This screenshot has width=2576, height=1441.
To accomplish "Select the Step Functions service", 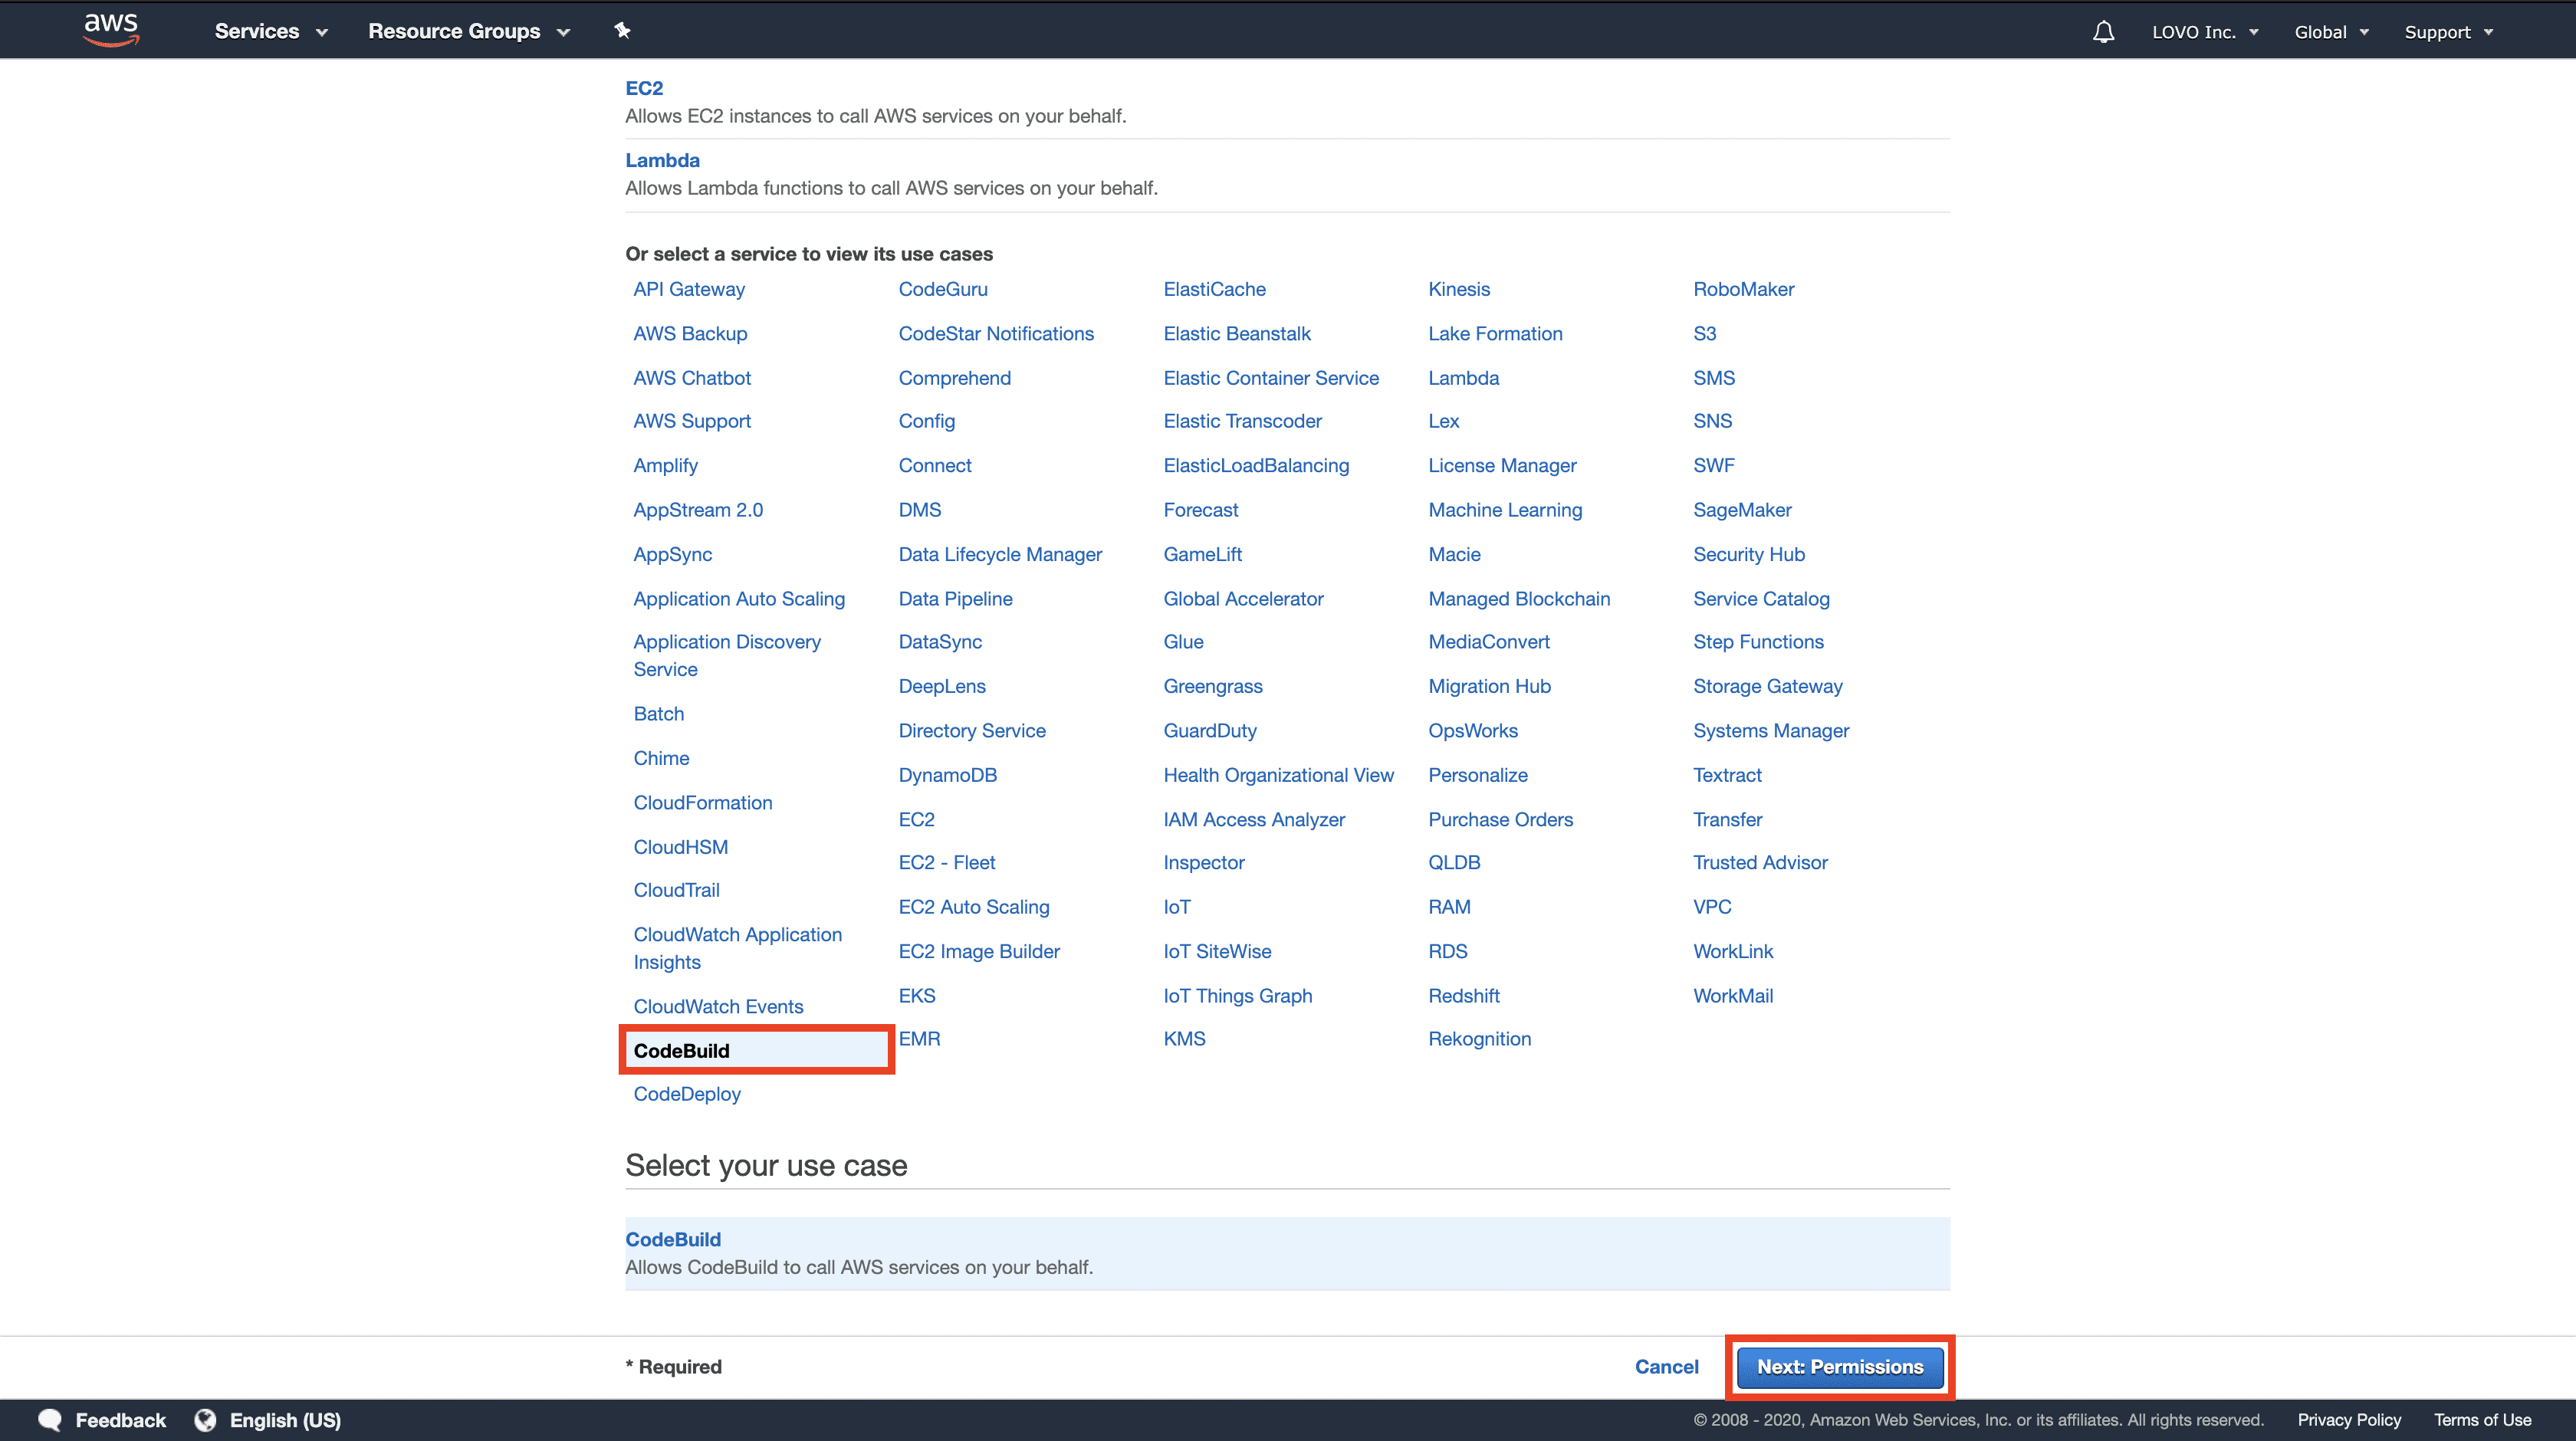I will click(x=1758, y=641).
